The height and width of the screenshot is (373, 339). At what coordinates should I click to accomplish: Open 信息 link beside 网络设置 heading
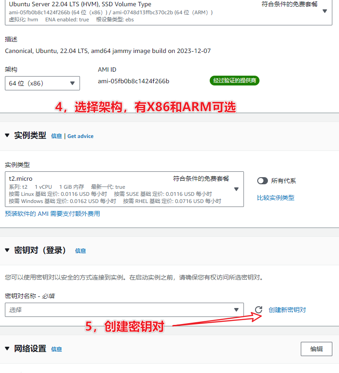pyautogui.click(x=56, y=349)
